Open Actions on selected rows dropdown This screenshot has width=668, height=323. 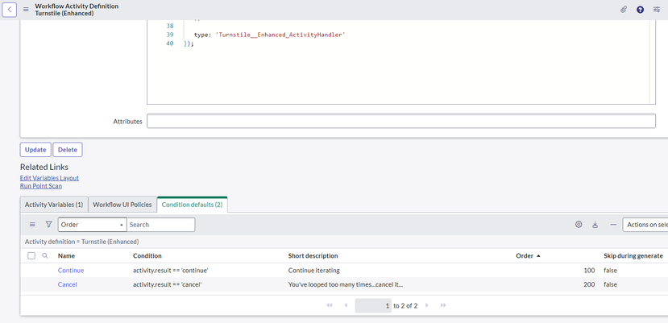(x=645, y=225)
